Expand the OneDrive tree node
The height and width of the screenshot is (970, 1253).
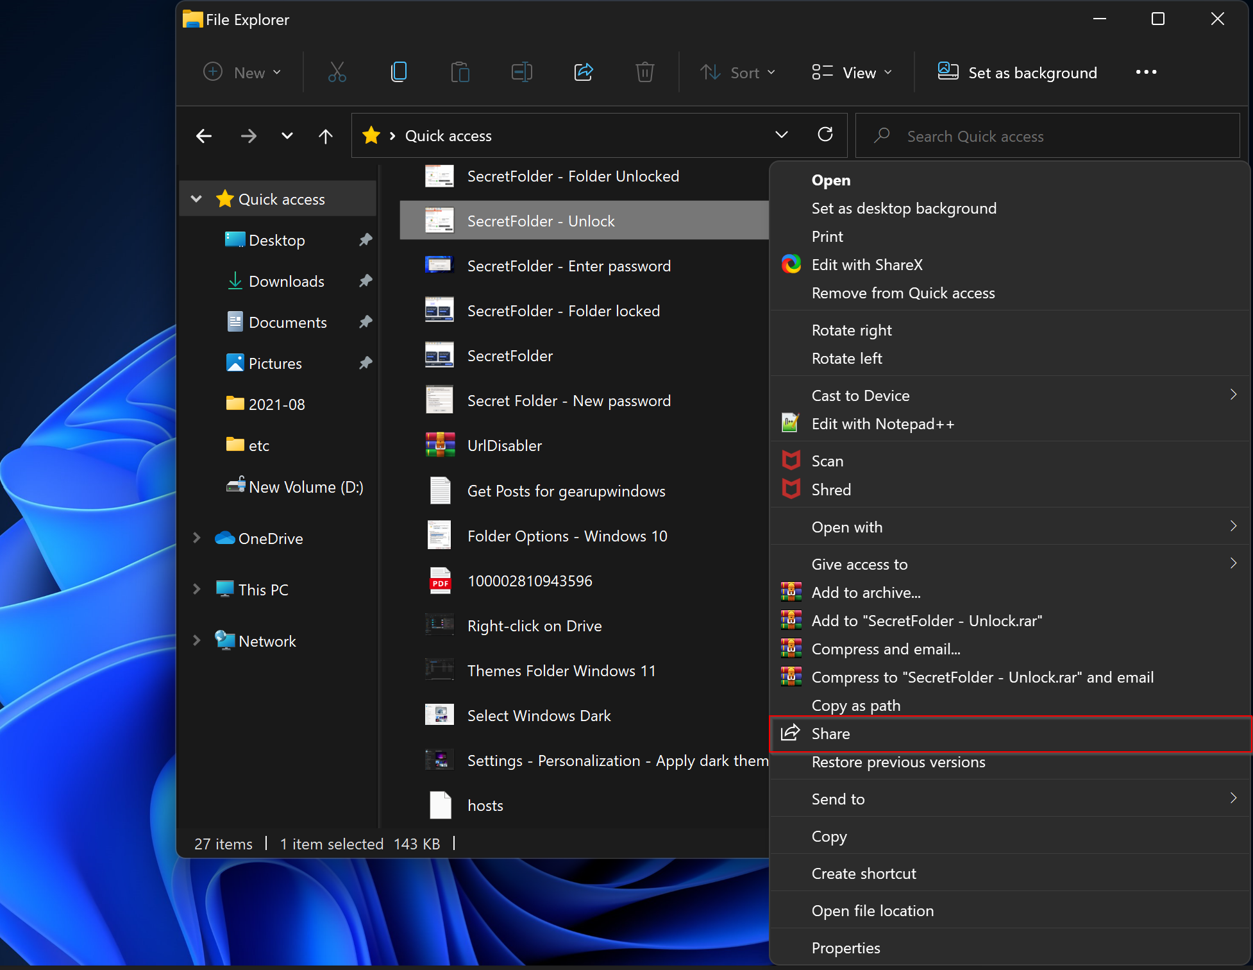pos(197,538)
